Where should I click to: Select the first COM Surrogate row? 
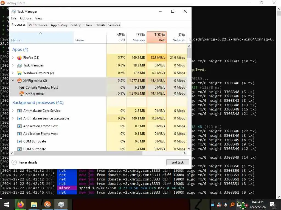click(x=98, y=141)
